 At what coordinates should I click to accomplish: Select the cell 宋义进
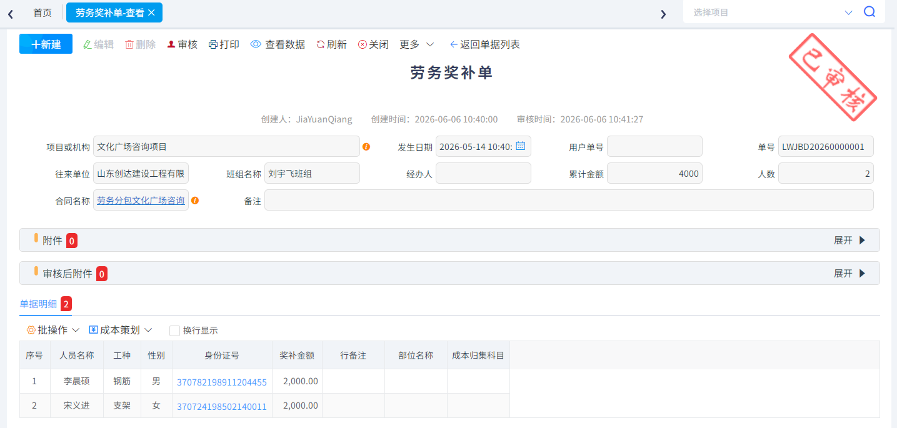click(x=77, y=406)
